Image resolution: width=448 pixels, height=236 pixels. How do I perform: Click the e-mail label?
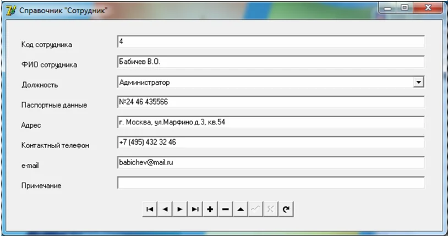point(30,166)
